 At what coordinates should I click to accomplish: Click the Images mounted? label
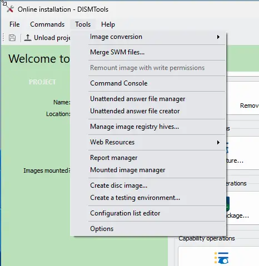coord(47,170)
